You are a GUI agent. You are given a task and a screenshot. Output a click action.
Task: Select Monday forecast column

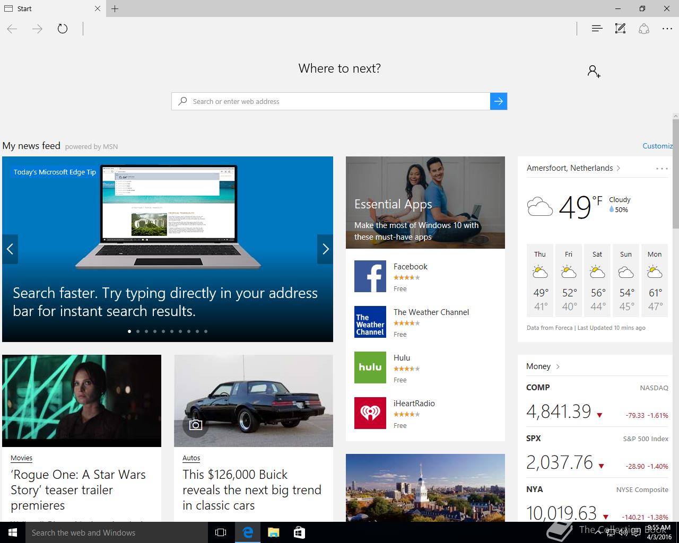pyautogui.click(x=655, y=281)
